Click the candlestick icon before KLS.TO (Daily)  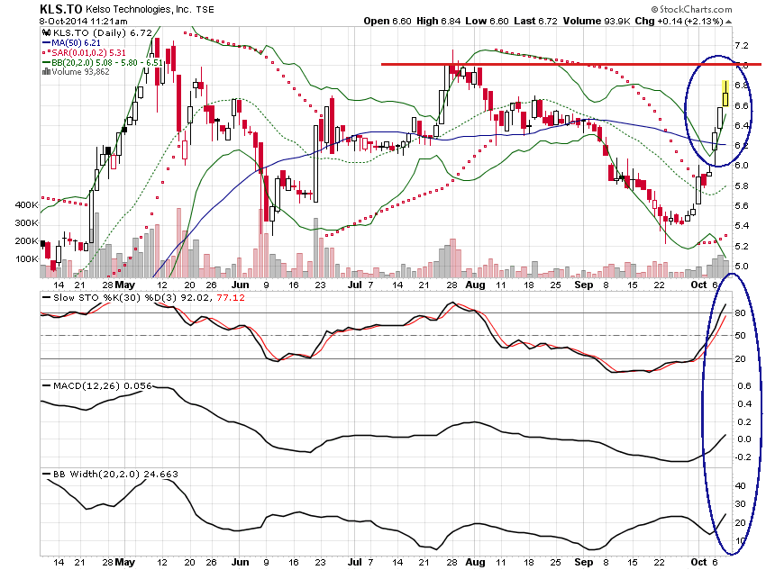tap(46, 32)
